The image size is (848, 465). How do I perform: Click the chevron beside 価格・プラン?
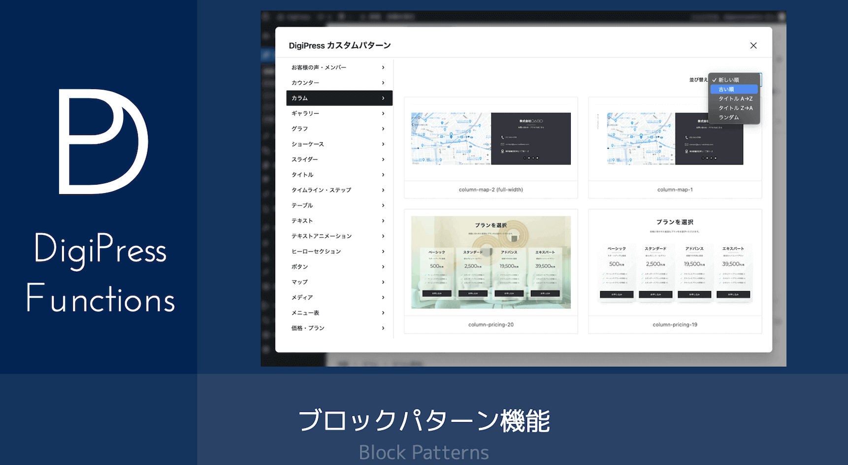coord(383,328)
